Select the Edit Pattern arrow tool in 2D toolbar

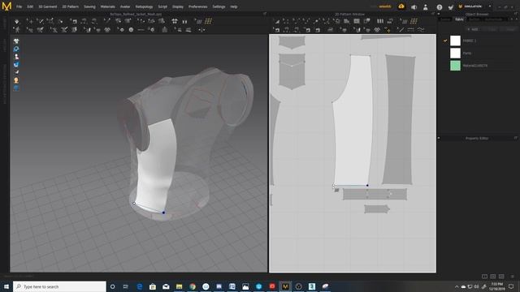[x=276, y=21]
